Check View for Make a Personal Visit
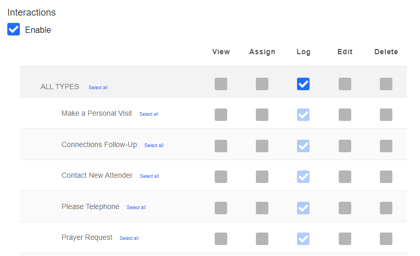Image resolution: width=420 pixels, height=256 pixels. pos(221,115)
